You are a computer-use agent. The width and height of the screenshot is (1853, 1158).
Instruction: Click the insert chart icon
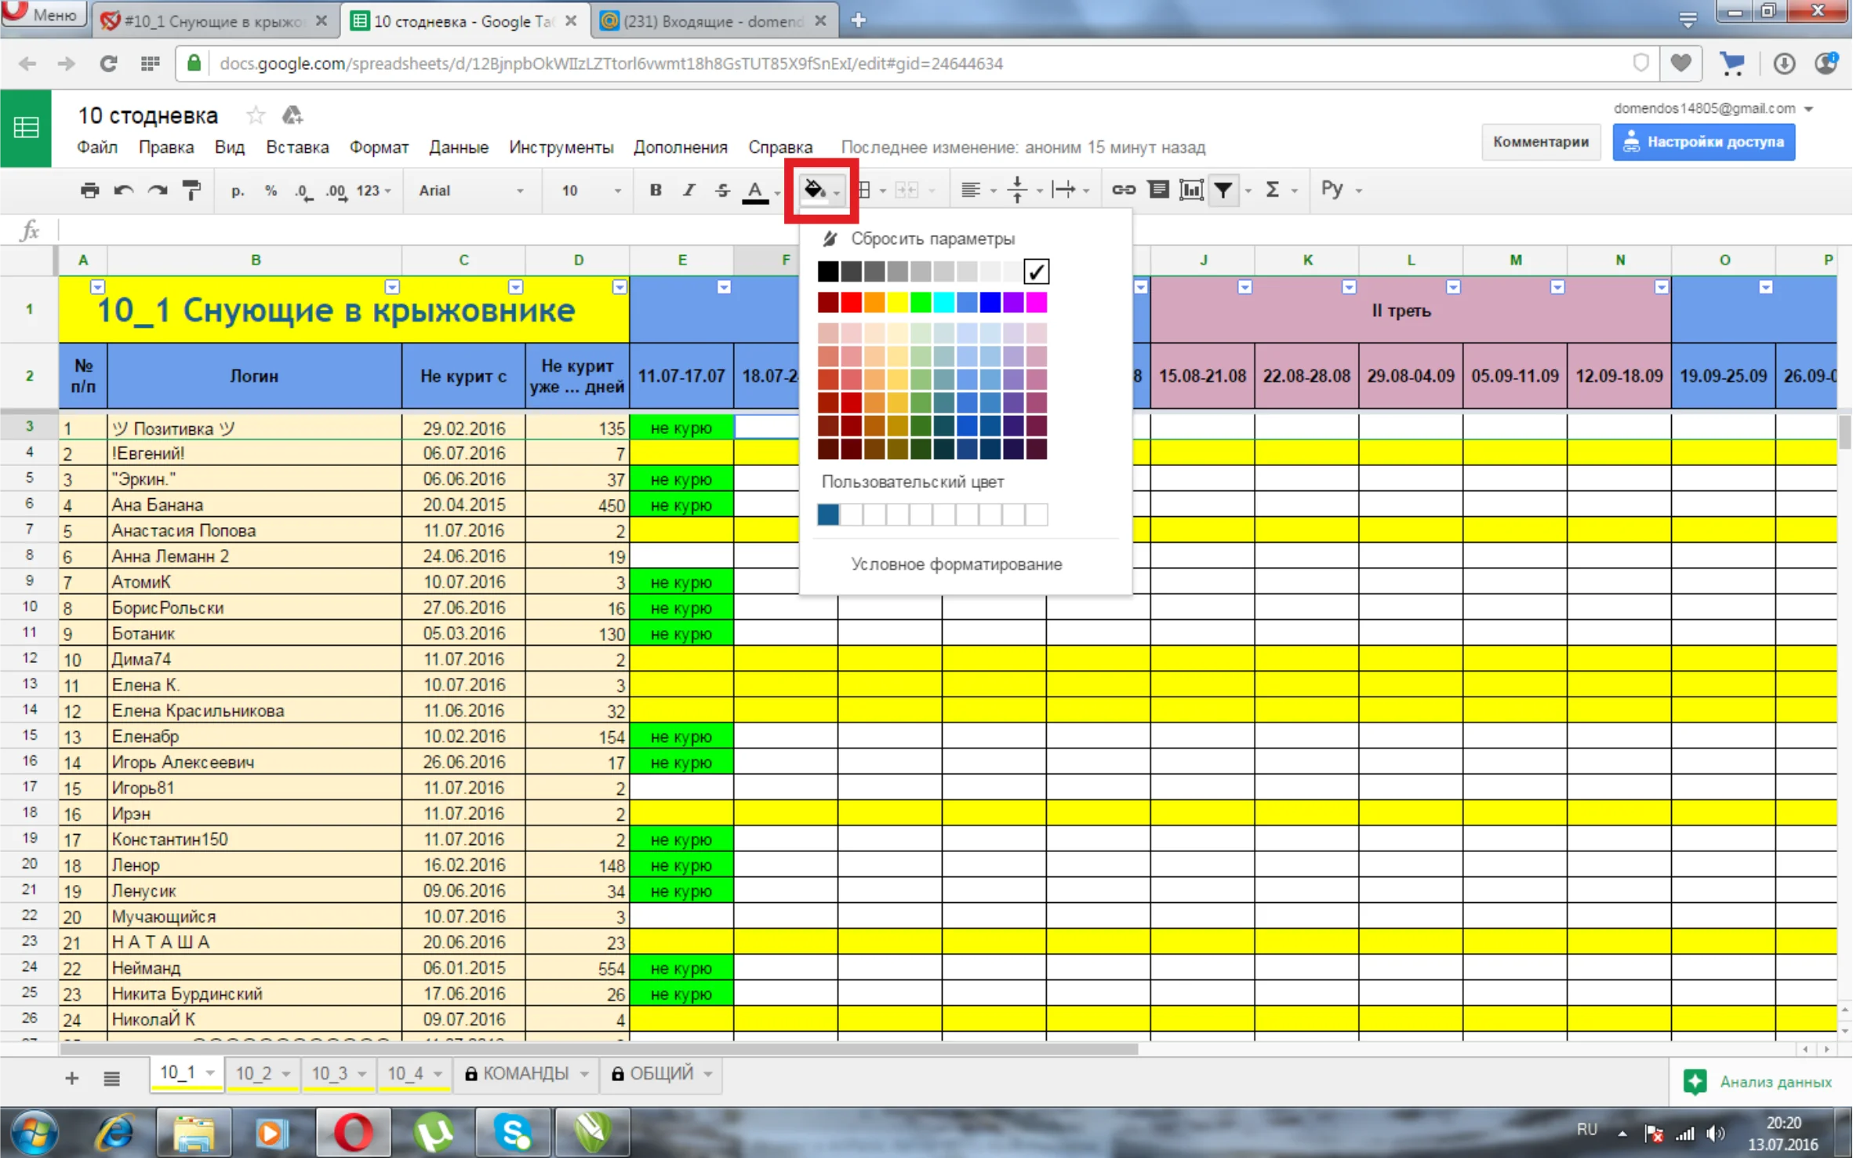1190,190
